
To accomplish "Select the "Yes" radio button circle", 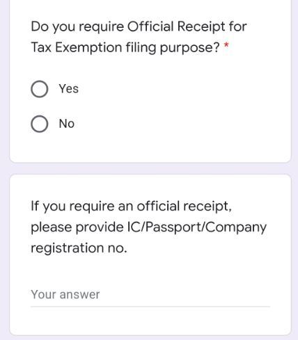I will 40,89.
